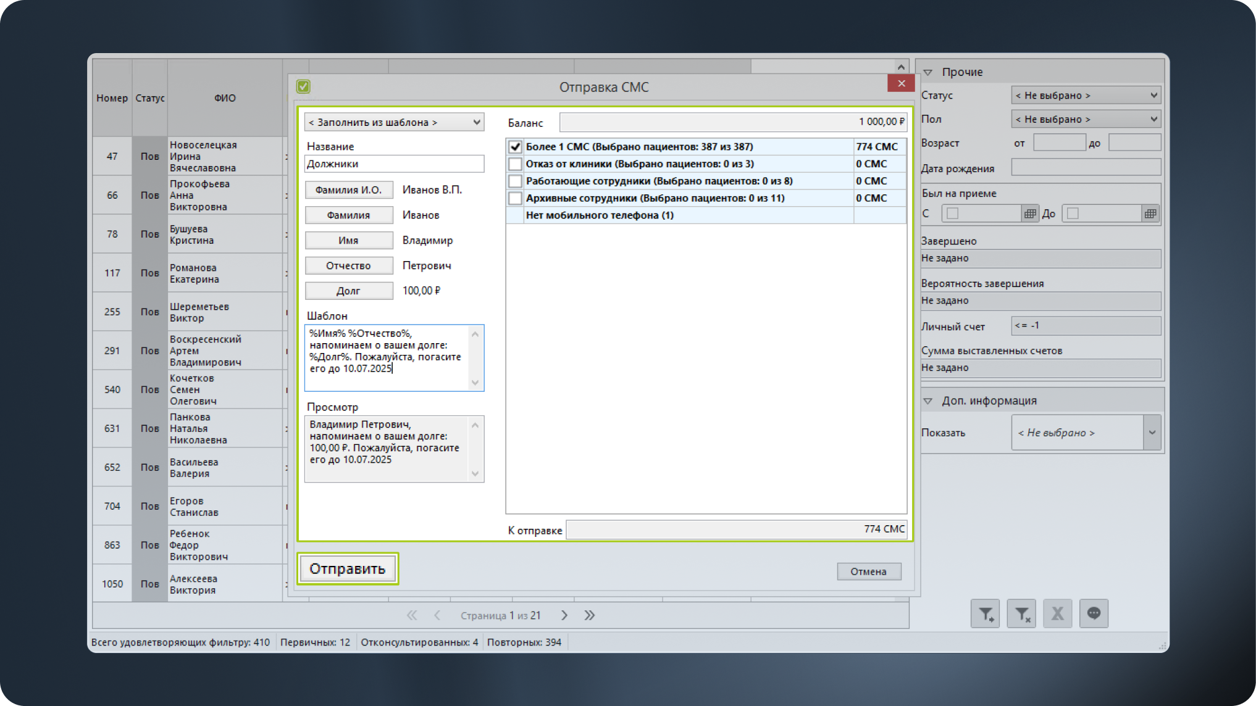This screenshot has height=706, width=1256.
Task: Sort by the ФИО column header
Action: [x=225, y=98]
